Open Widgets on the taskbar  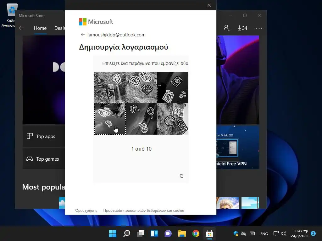154,233
